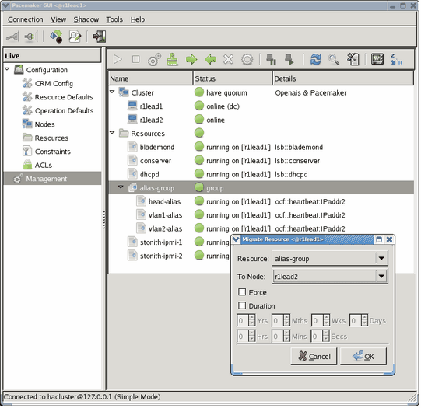Open the Tools menu

114,19
